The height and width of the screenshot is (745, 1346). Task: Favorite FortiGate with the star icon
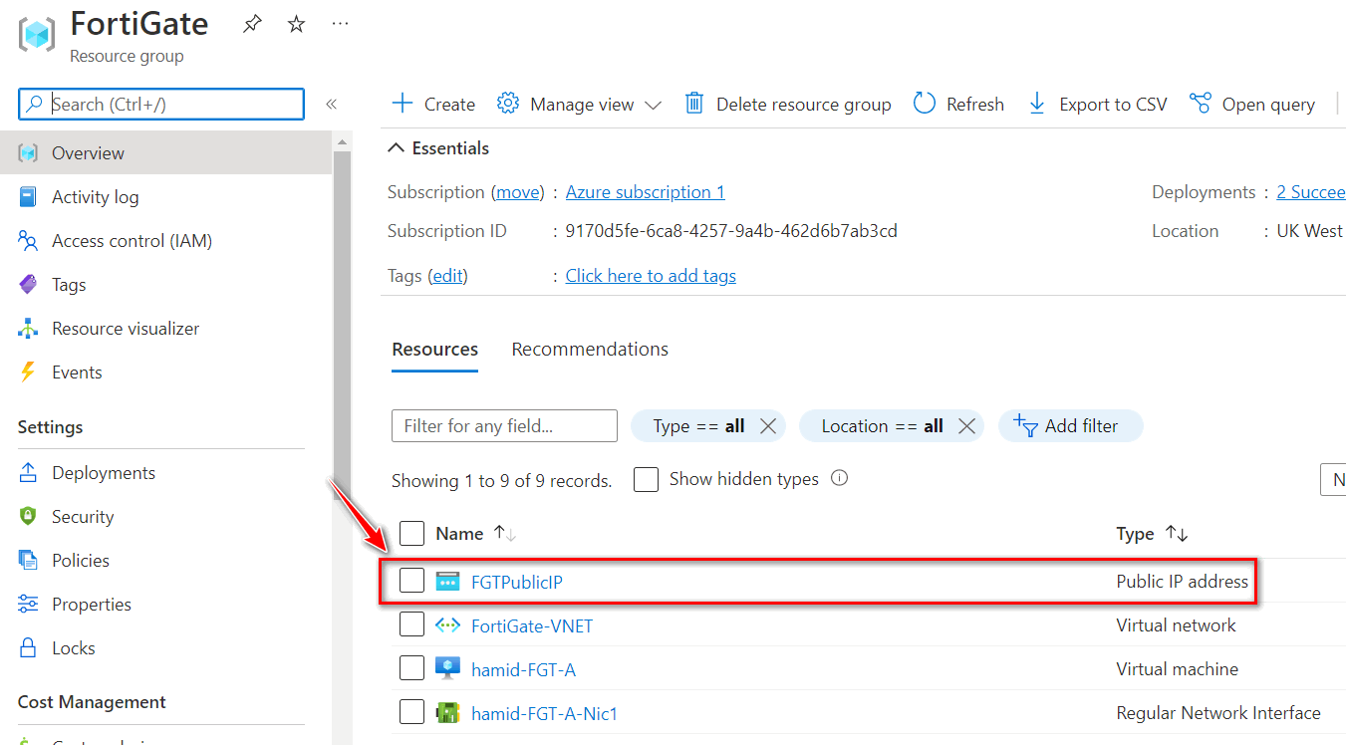[296, 25]
